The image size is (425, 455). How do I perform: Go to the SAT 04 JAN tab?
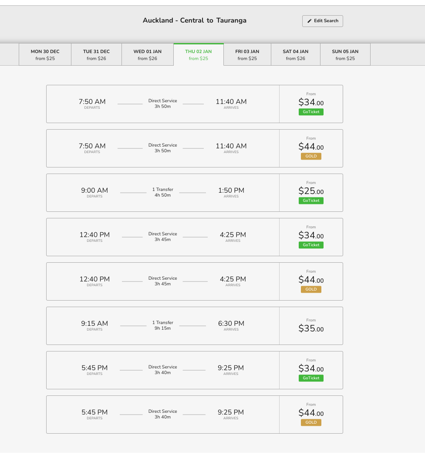click(296, 55)
